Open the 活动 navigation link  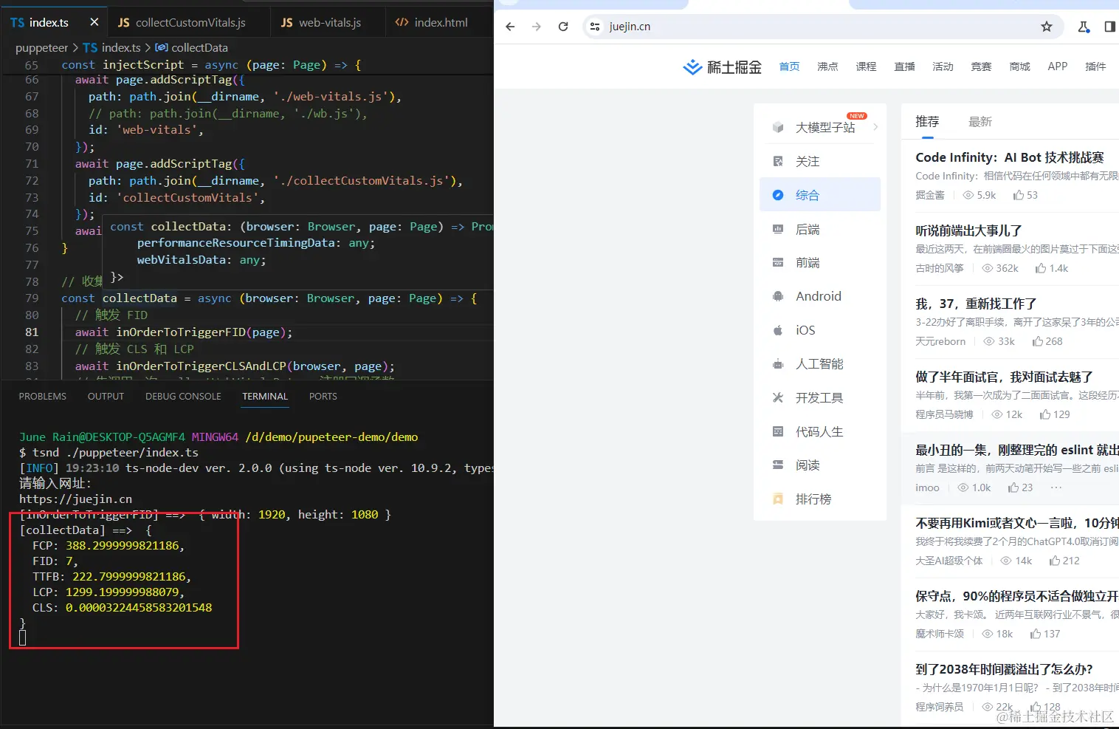943,66
